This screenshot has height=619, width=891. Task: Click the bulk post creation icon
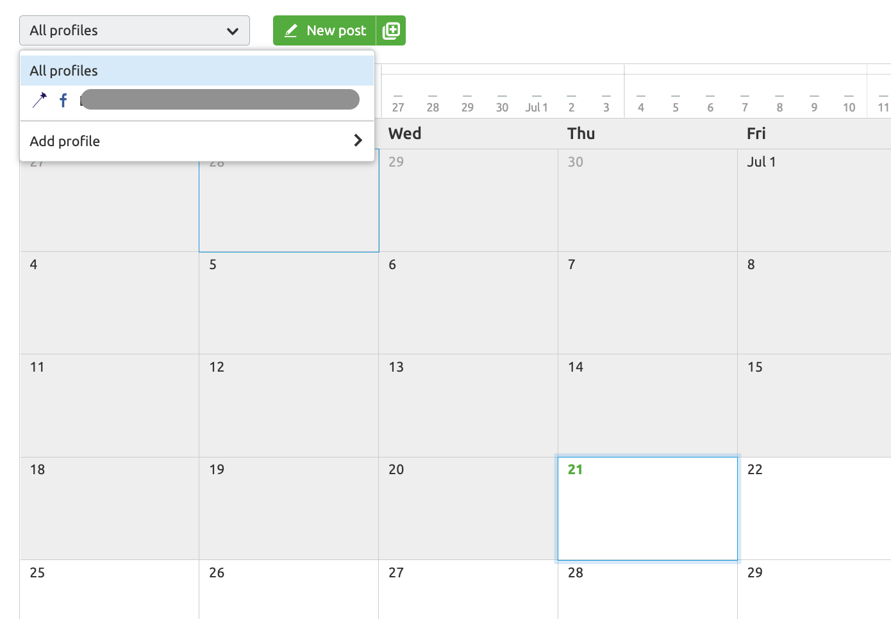(391, 31)
